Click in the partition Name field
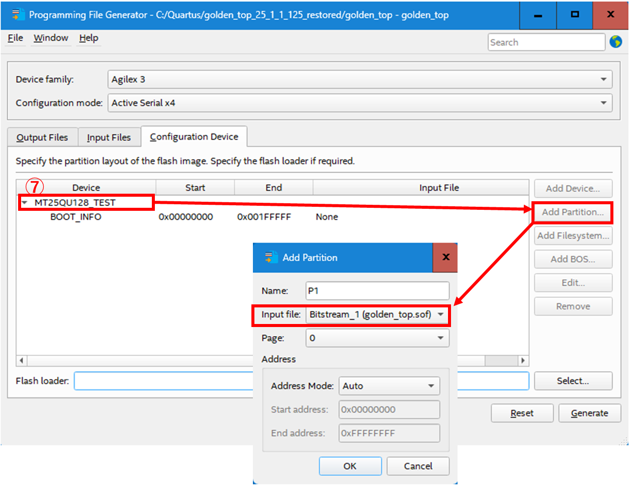630x485 pixels. pyautogui.click(x=377, y=291)
